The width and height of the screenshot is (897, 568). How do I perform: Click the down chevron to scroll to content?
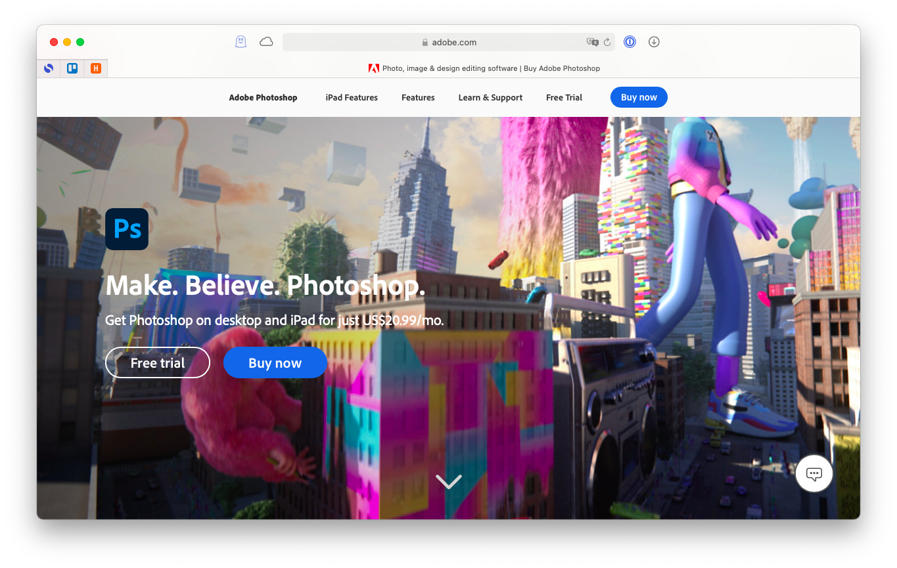pos(449,481)
